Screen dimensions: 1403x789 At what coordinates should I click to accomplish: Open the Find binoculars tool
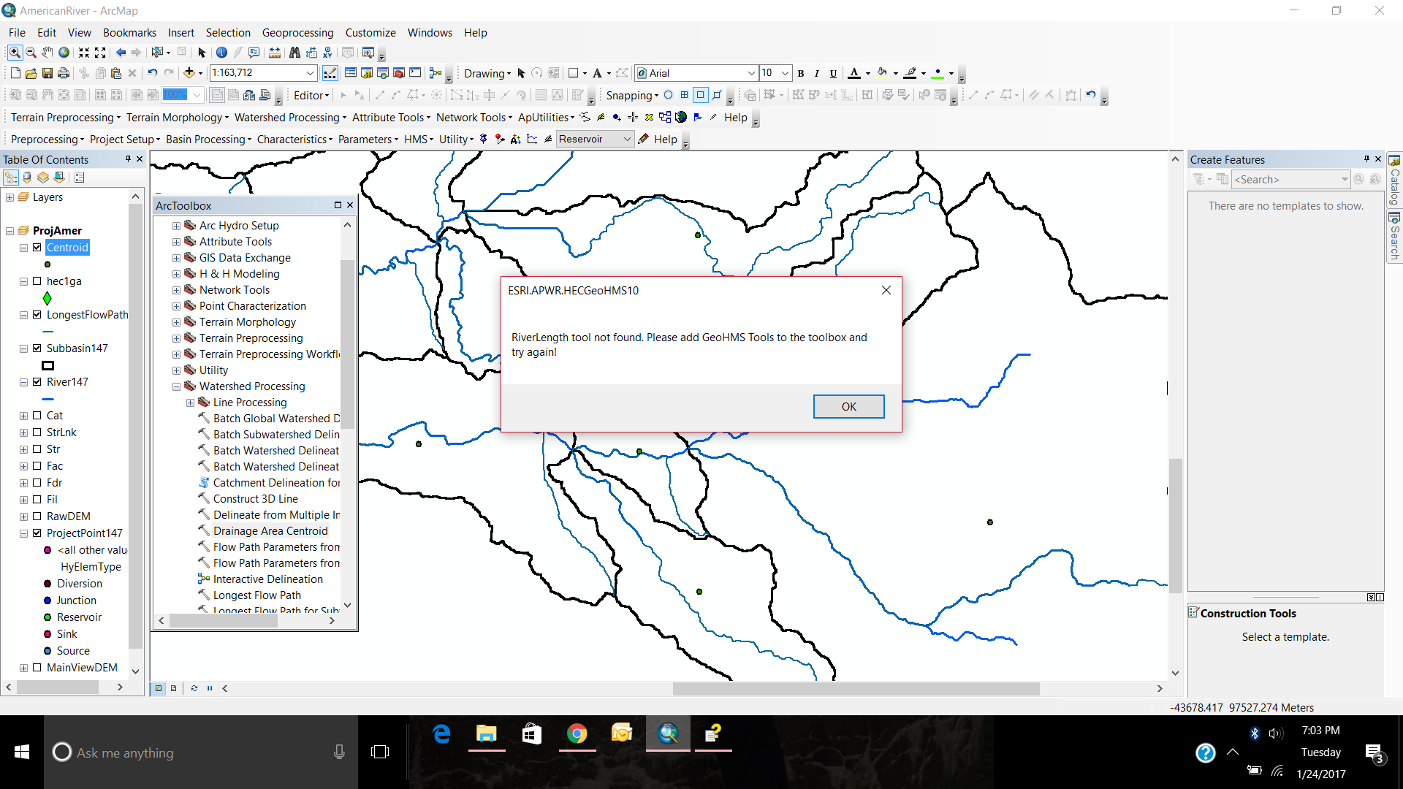pyautogui.click(x=294, y=53)
